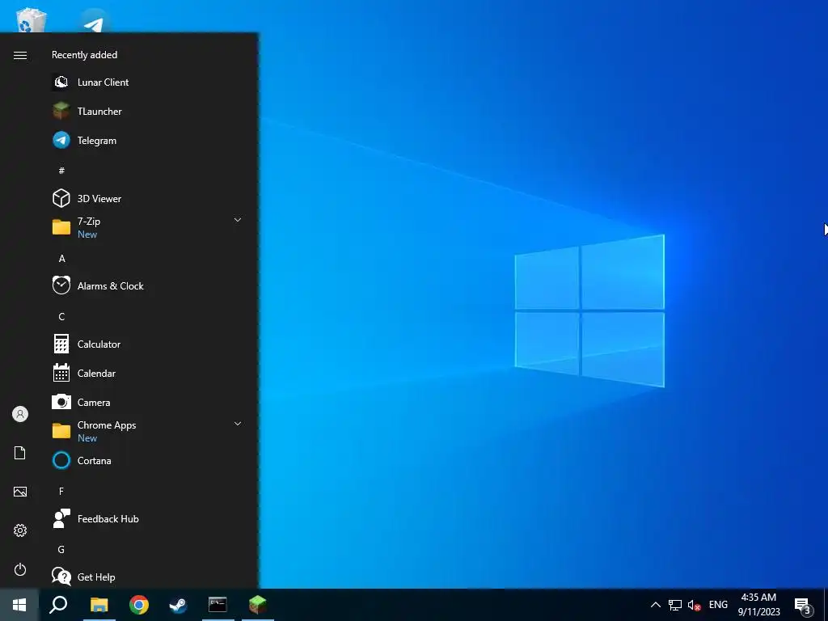The image size is (828, 621).
Task: Open Lunar Client from Recently added
Action: [149, 82]
